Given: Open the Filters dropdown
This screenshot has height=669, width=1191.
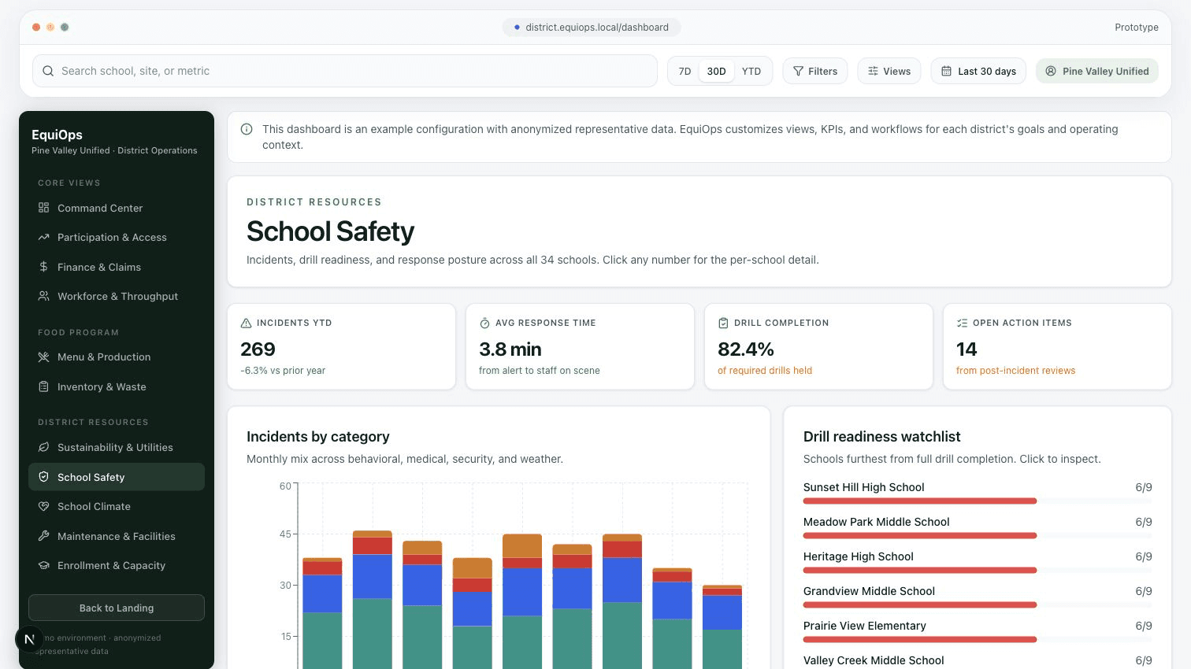Looking at the screenshot, I should [x=815, y=71].
